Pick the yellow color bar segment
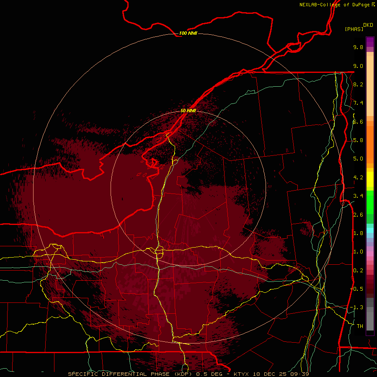This screenshot has width=377, height=377. tap(370, 179)
